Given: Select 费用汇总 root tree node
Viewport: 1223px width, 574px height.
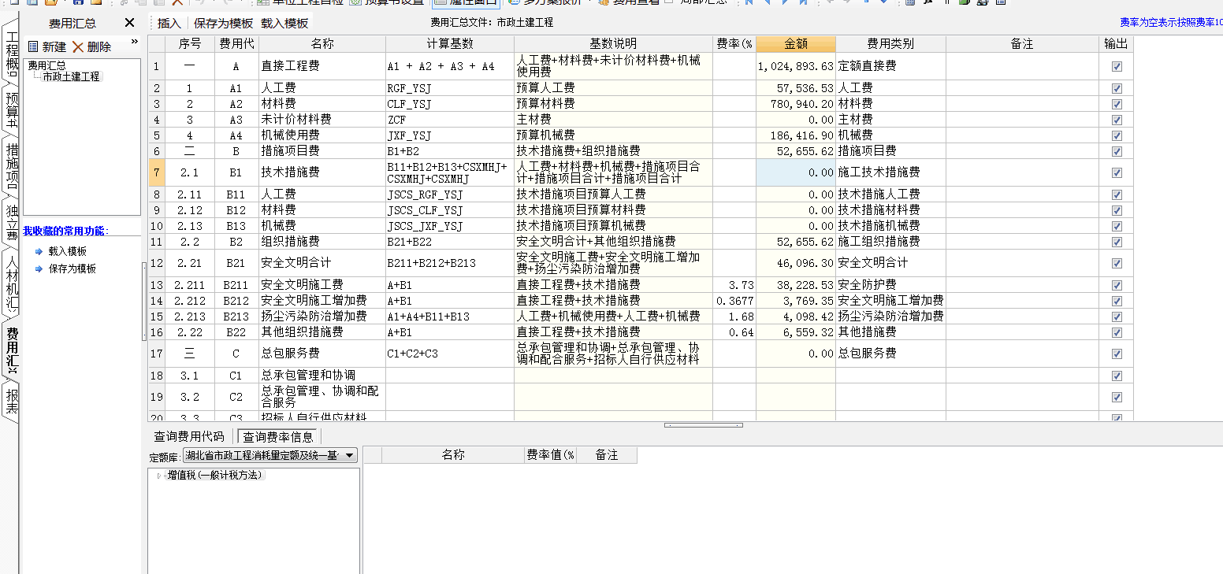Looking at the screenshot, I should (46, 65).
